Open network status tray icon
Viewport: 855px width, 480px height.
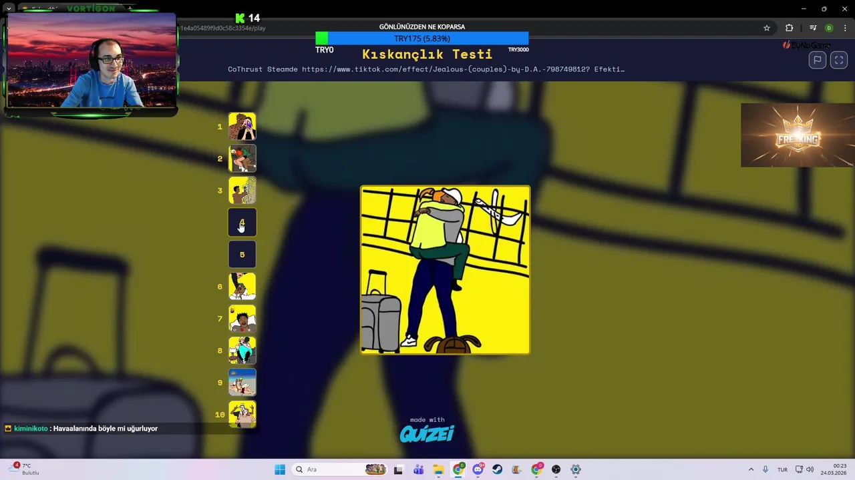800,469
